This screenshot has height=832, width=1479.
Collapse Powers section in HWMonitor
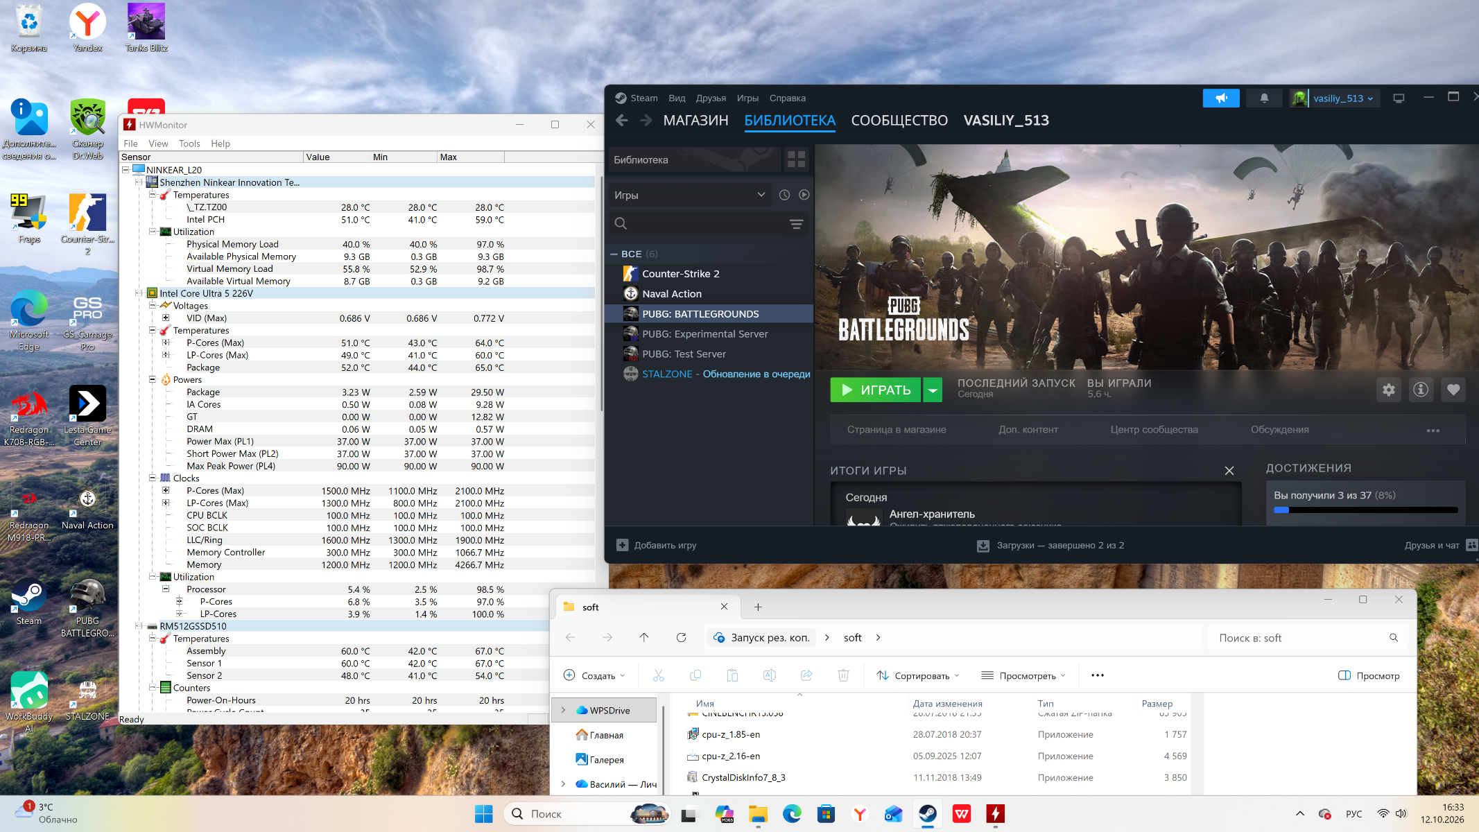[153, 379]
